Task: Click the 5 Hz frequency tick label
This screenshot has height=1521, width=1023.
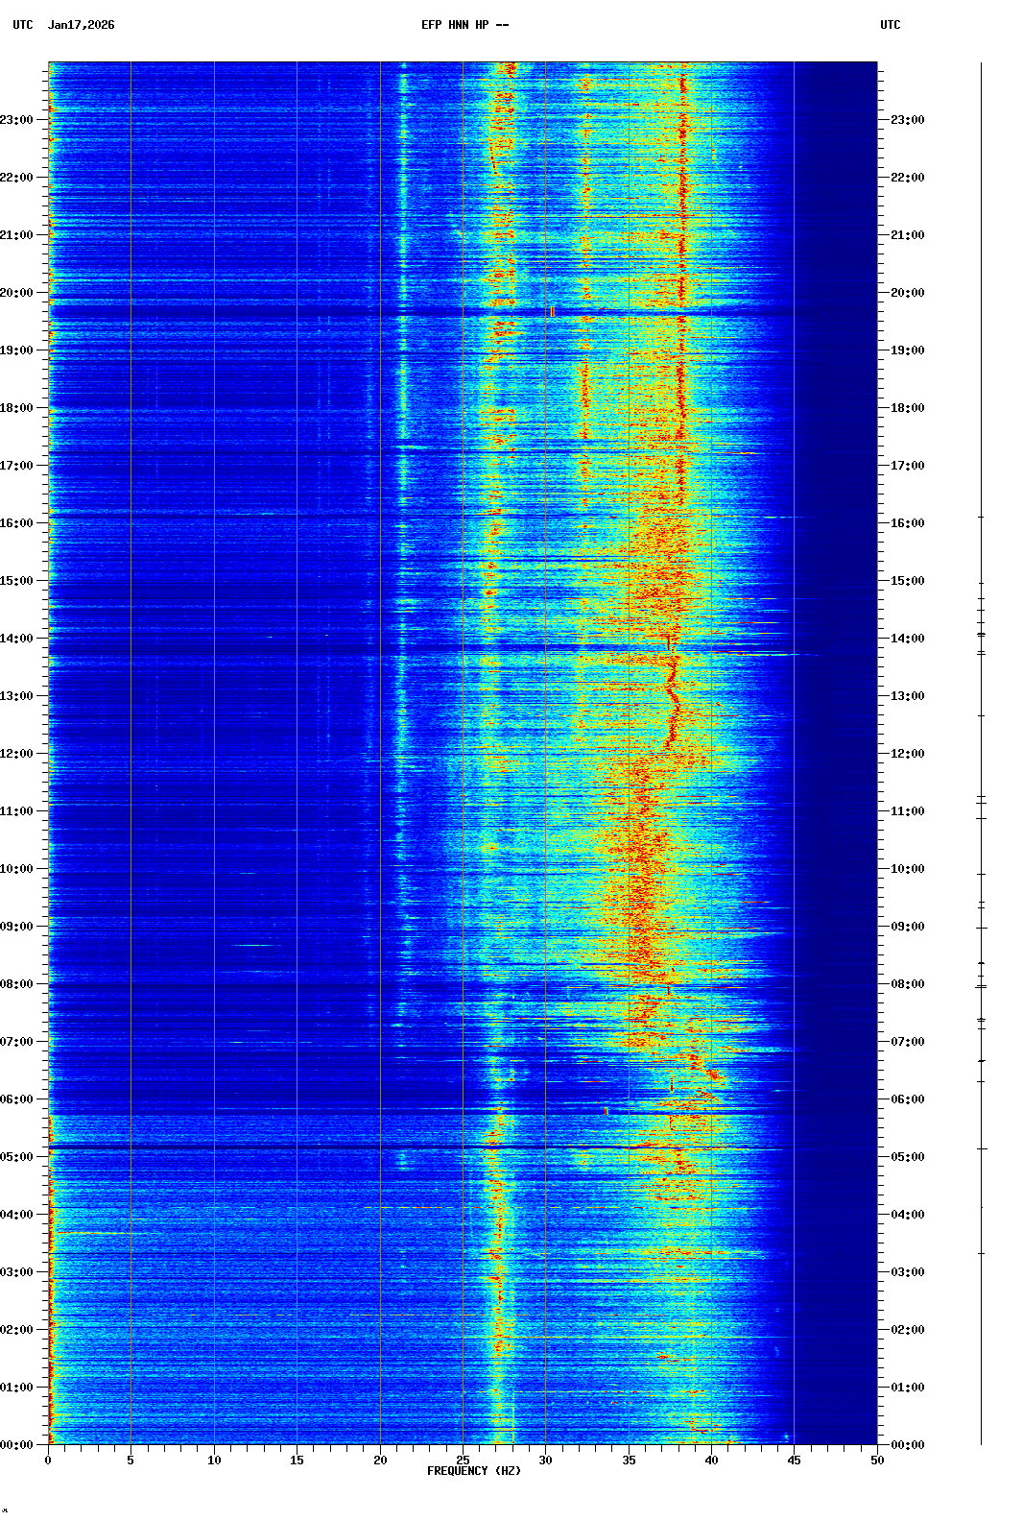Action: pyautogui.click(x=131, y=1461)
